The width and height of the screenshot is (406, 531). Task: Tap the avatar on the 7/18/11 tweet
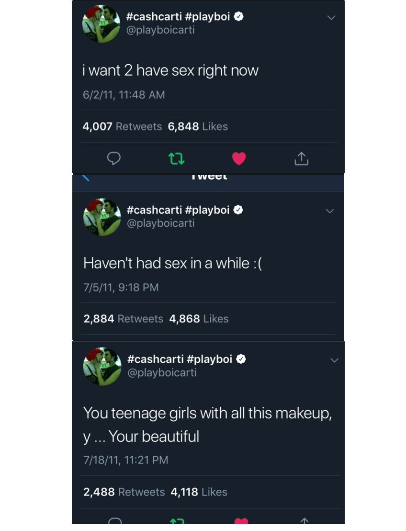click(102, 366)
